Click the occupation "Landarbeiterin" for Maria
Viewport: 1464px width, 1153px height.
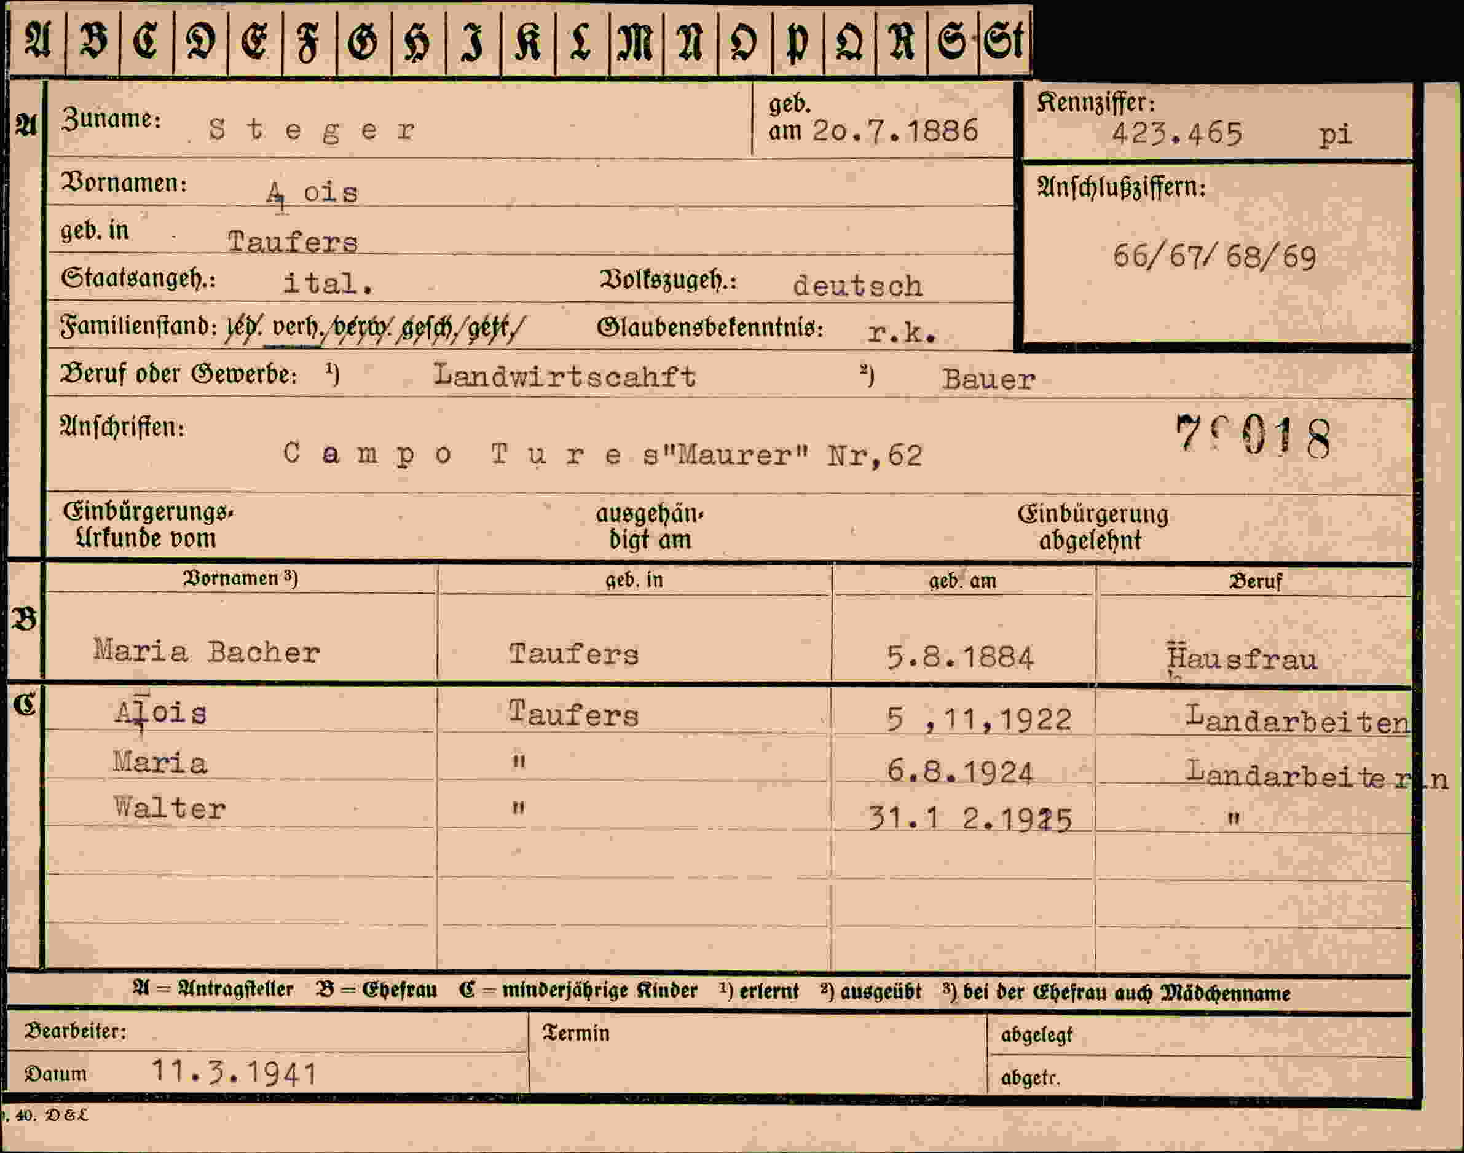click(x=1317, y=775)
